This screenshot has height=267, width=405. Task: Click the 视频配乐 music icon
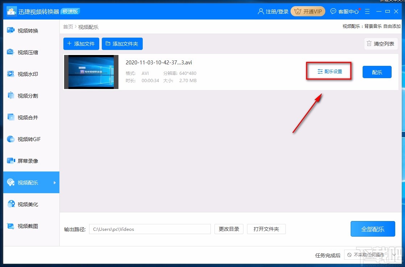coord(11,182)
